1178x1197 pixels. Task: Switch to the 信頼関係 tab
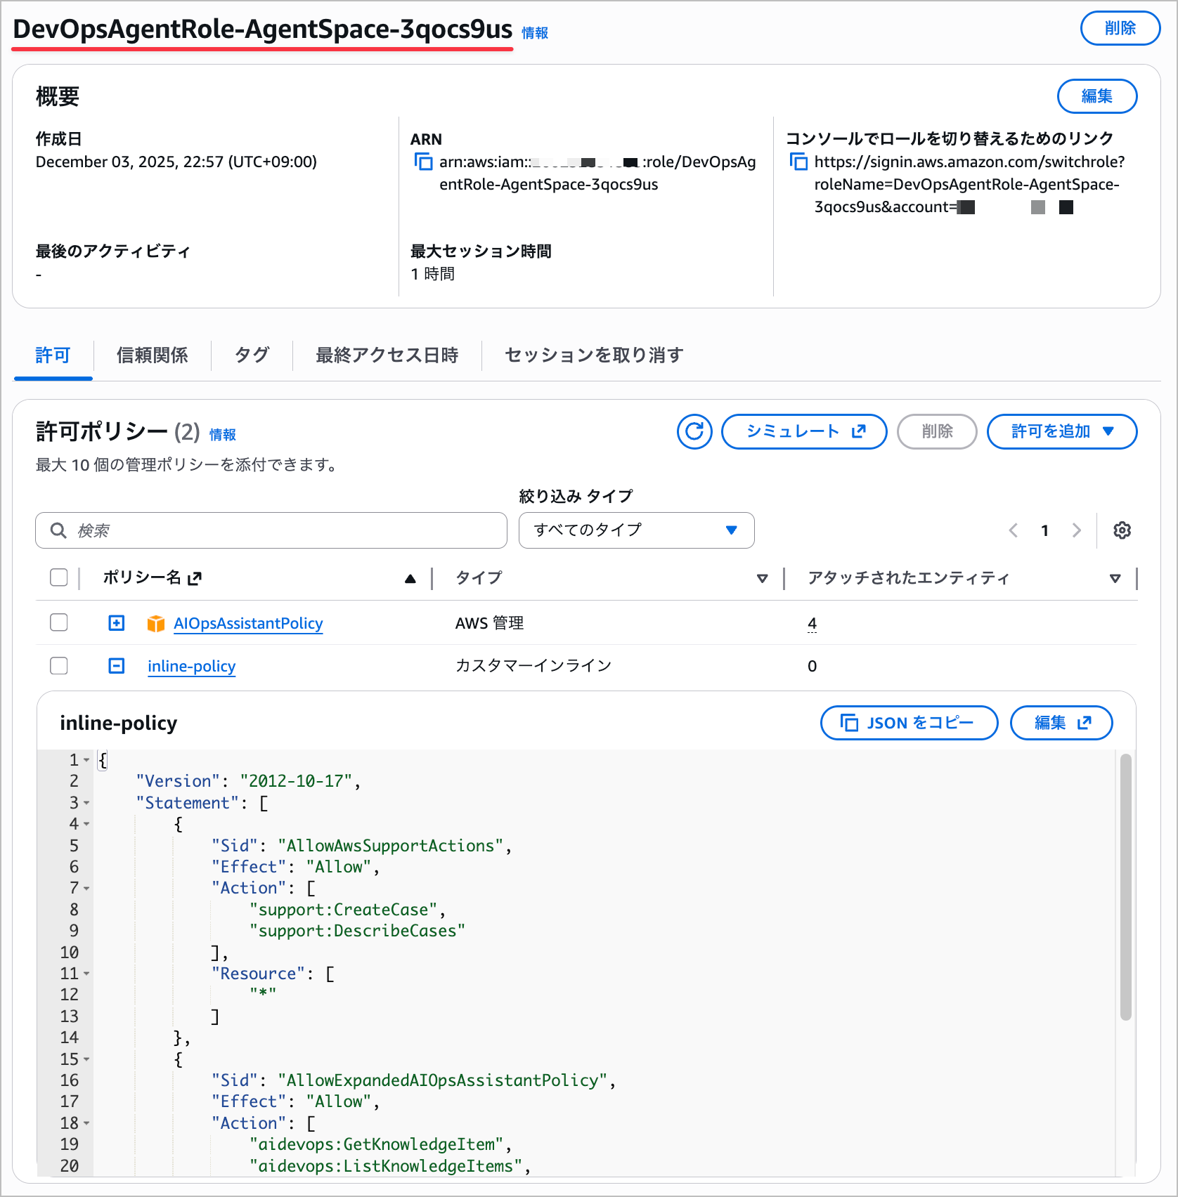tap(152, 355)
